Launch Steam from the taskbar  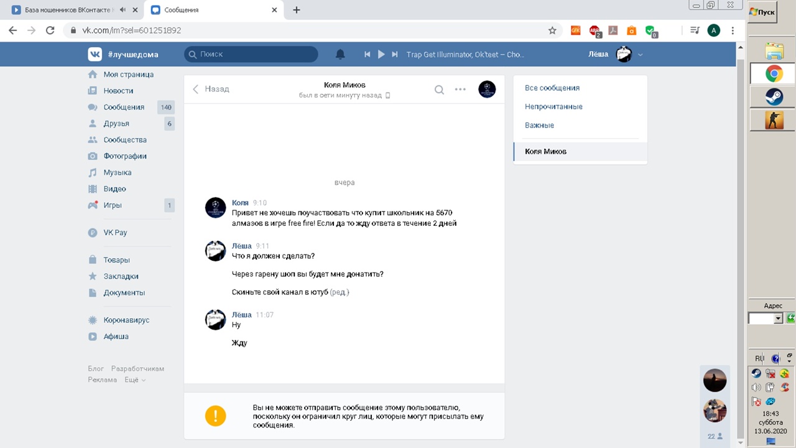pyautogui.click(x=774, y=96)
